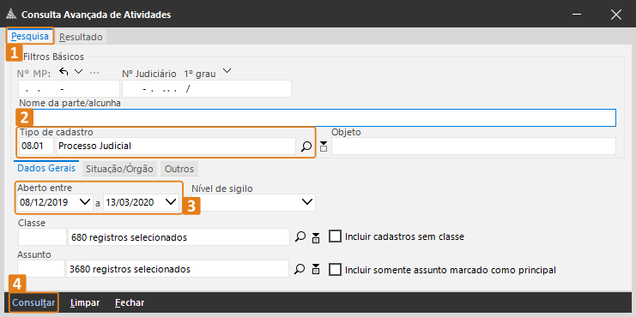Click the clear icon beside Tipo de cadastro

324,147
